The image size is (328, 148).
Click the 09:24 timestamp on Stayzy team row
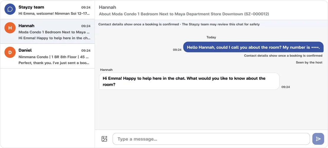coord(86,7)
